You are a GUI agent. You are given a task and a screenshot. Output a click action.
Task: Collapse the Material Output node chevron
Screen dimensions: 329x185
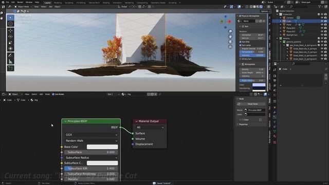136,121
